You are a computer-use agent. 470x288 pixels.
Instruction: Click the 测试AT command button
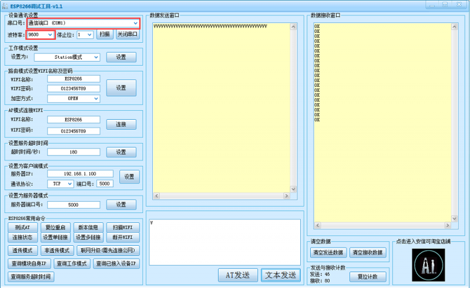pos(22,227)
